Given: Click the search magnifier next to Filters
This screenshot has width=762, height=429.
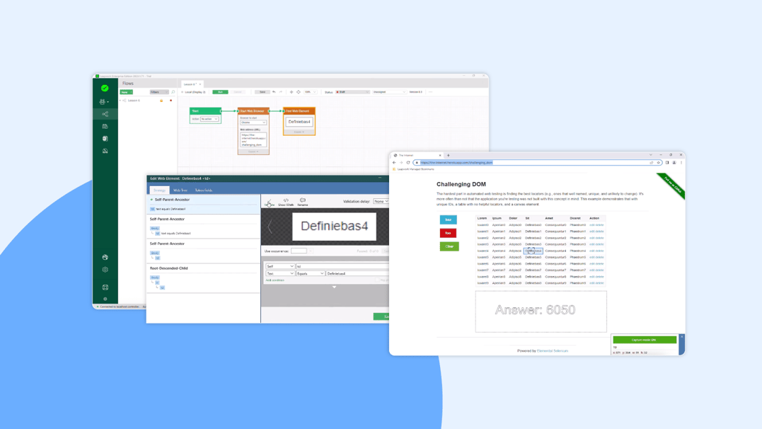Looking at the screenshot, I should click(173, 93).
